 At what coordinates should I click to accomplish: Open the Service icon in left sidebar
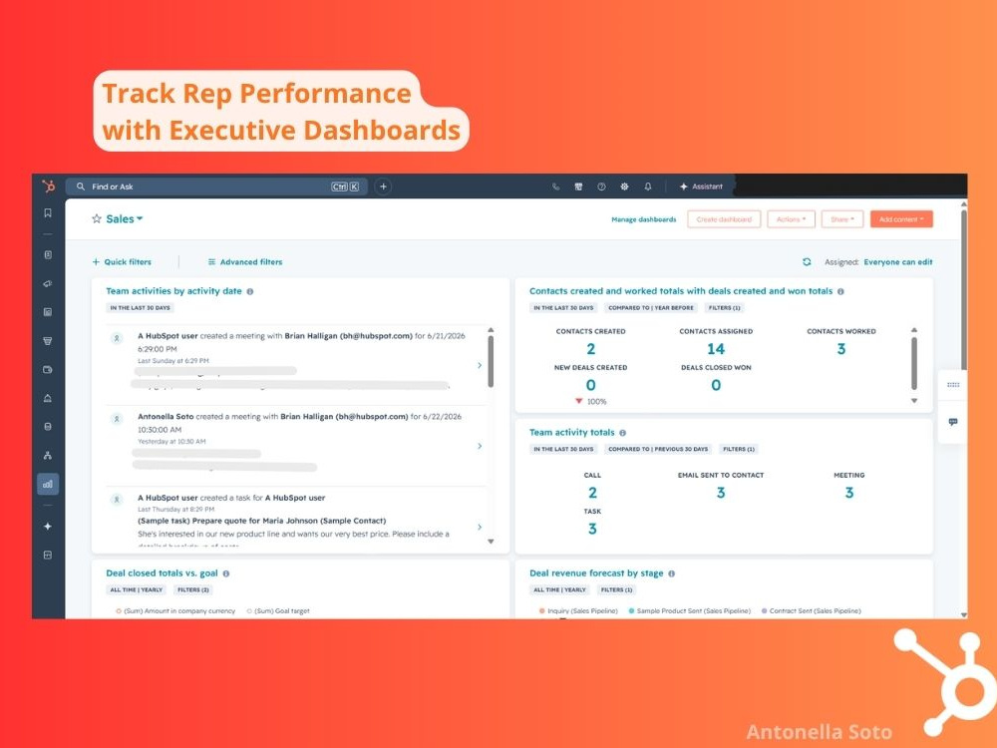click(x=48, y=398)
